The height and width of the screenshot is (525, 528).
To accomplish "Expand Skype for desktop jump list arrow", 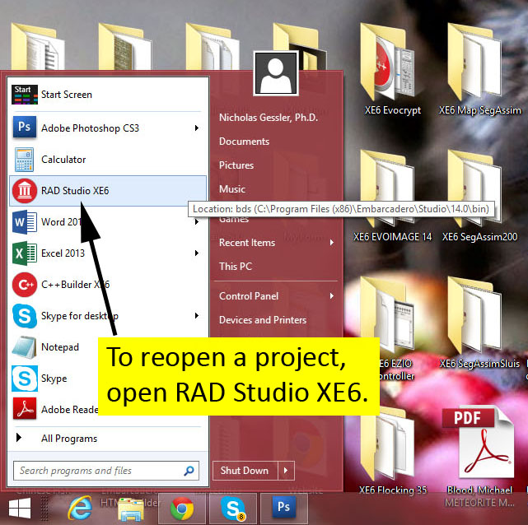I will pyautogui.click(x=197, y=316).
